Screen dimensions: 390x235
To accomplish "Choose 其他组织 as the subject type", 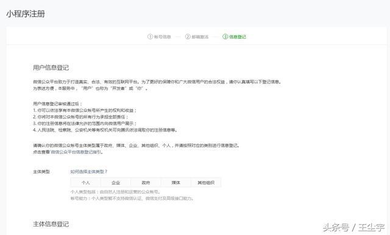I will [206, 183].
